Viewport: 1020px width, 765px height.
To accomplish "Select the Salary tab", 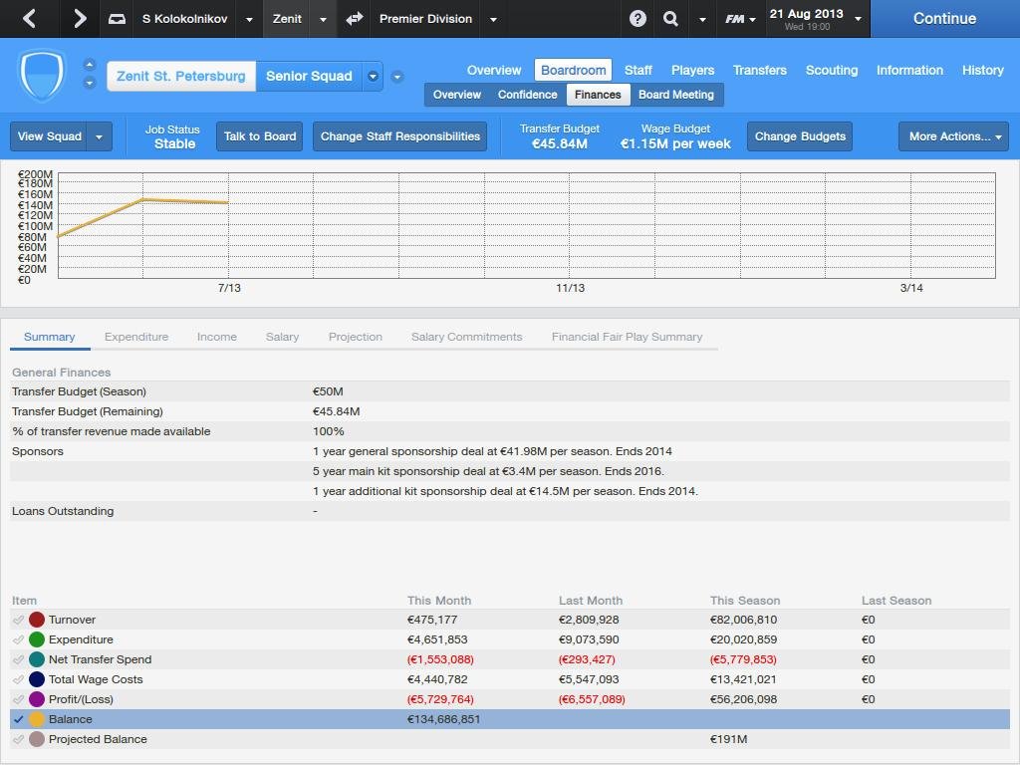I will pos(282,337).
